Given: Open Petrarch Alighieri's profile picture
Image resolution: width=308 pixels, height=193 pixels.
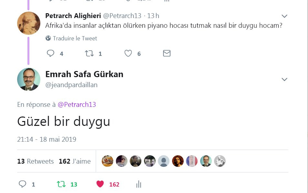Looking at the screenshot, I should coord(29,23).
